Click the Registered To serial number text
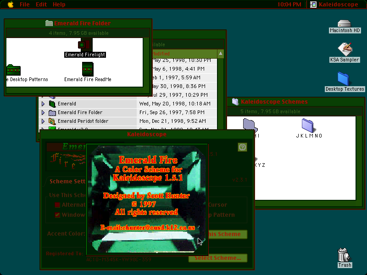 pos(119,259)
